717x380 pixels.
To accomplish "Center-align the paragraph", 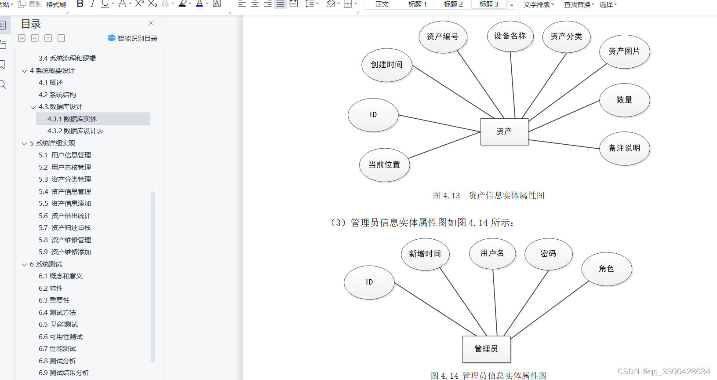I will coord(255,4).
